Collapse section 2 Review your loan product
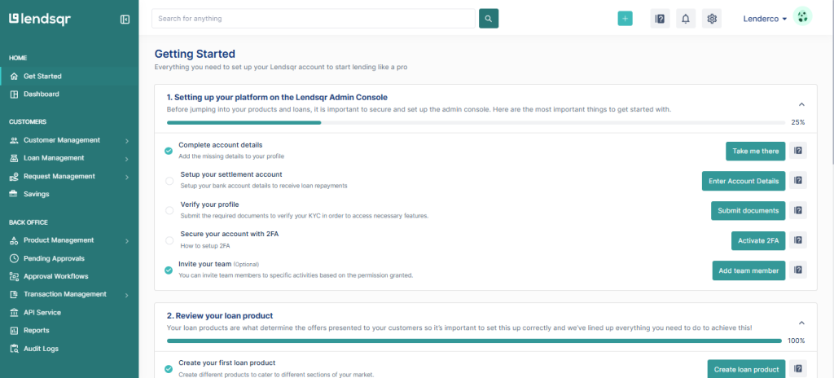This screenshot has height=378, width=834. pyautogui.click(x=802, y=323)
